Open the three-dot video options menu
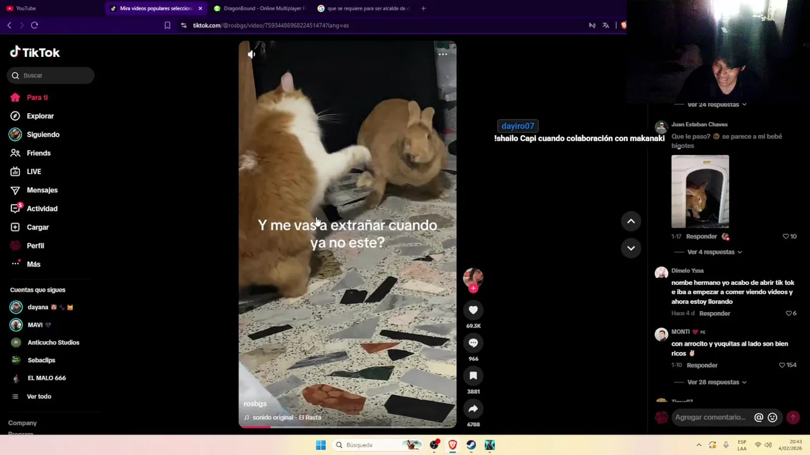 click(x=443, y=54)
